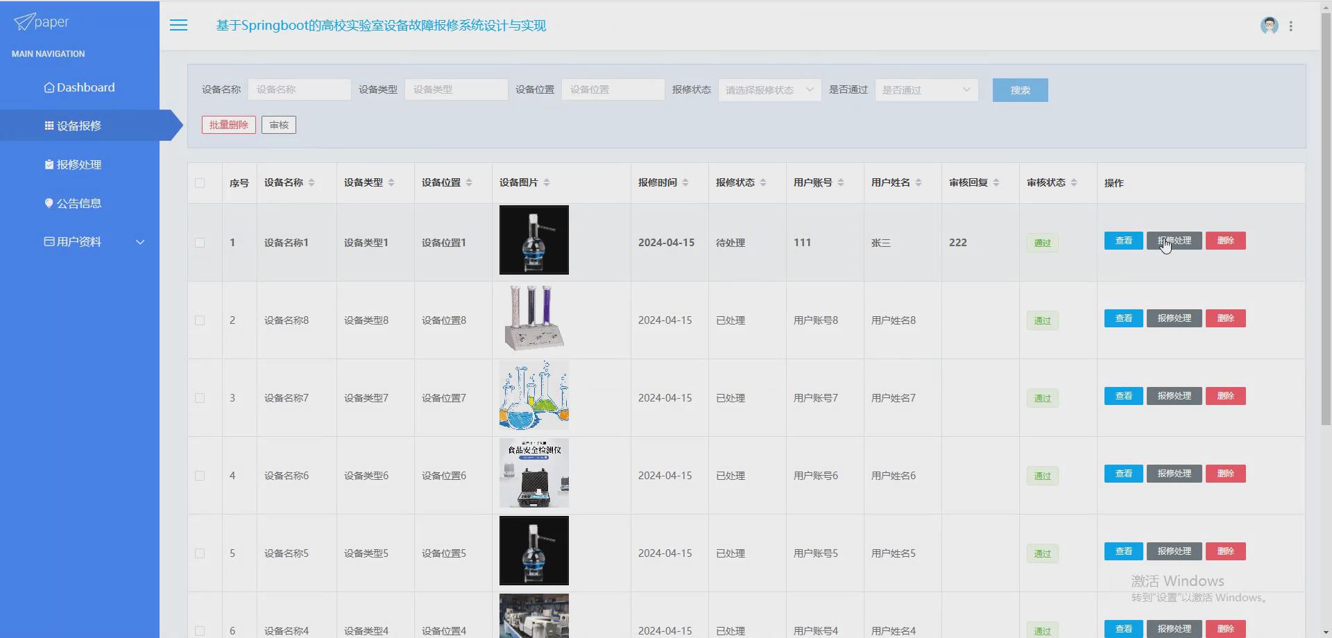Sort by 报修时间 column arrows
1332x638 pixels.
click(x=685, y=182)
